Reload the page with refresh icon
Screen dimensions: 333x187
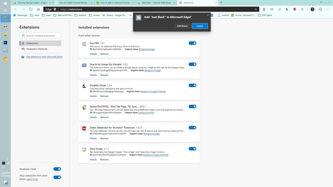coord(31,9)
